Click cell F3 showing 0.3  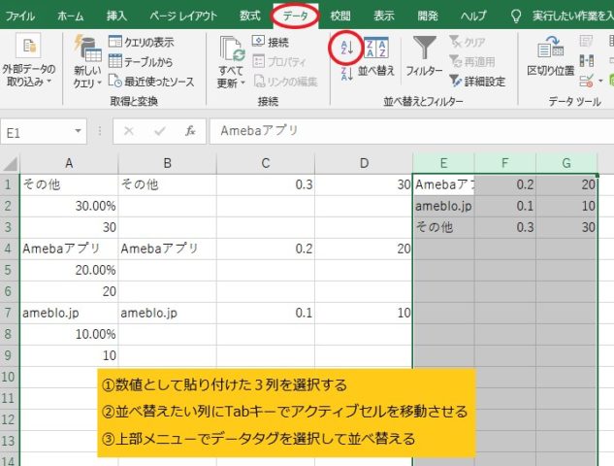(505, 227)
